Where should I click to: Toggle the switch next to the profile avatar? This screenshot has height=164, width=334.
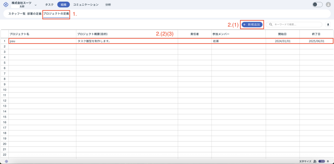click(x=317, y=5)
